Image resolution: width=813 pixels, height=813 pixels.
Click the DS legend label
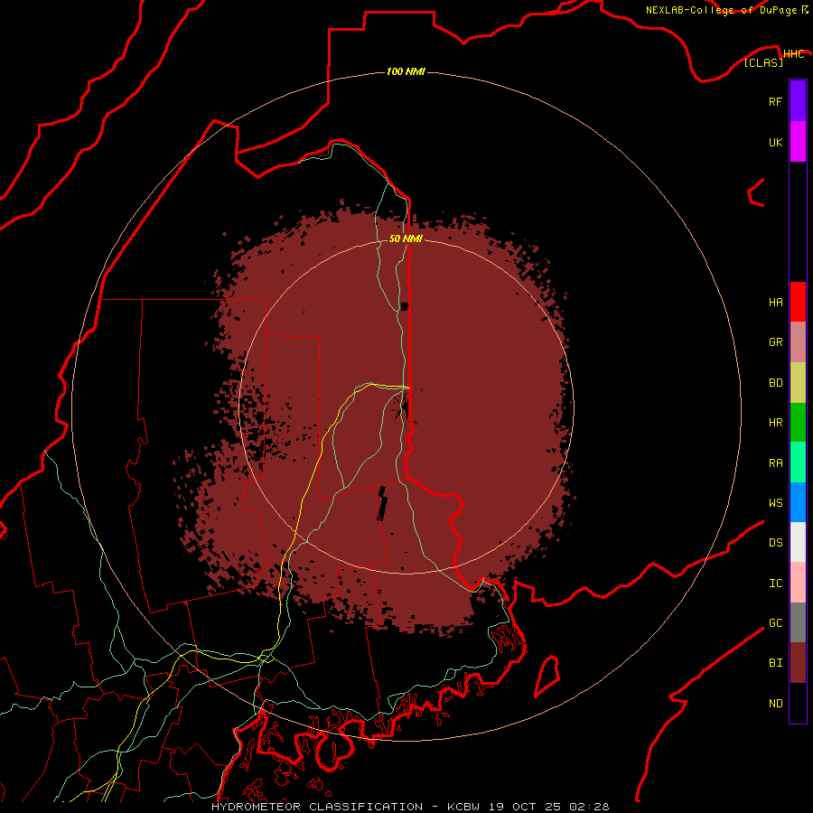pyautogui.click(x=775, y=543)
